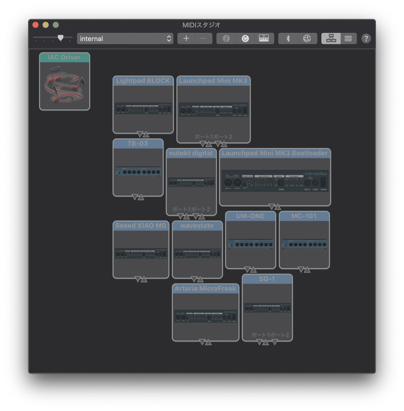Switch to list view

coord(348,39)
